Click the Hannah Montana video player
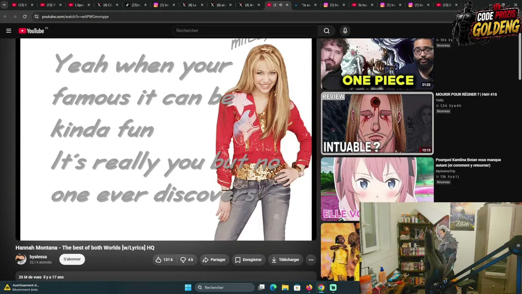The height and width of the screenshot is (294, 522). [166, 139]
